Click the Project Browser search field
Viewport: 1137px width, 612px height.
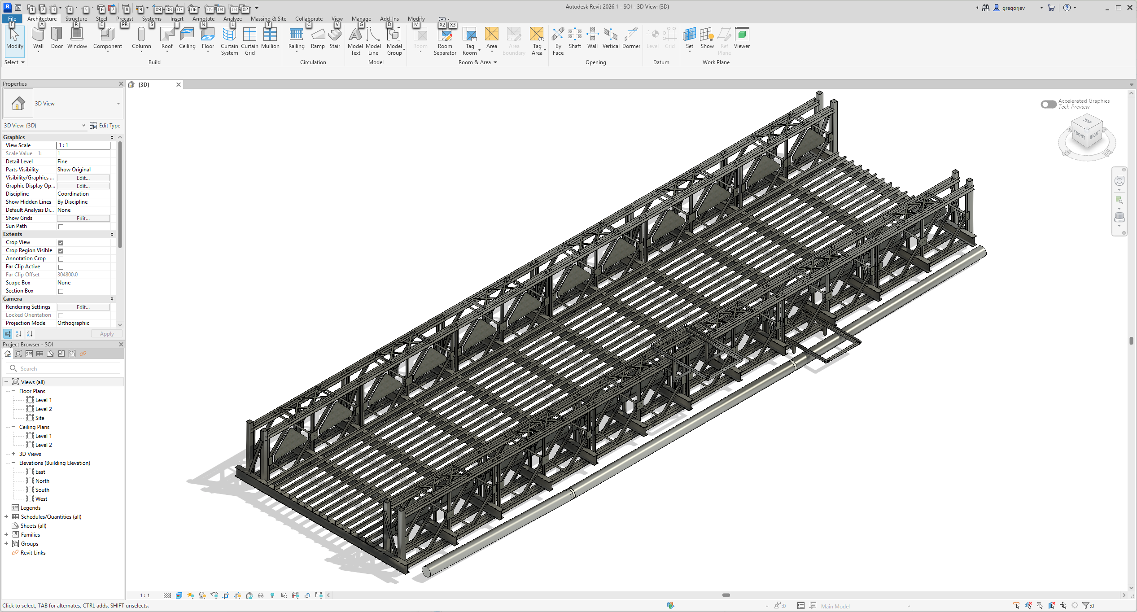(x=63, y=368)
